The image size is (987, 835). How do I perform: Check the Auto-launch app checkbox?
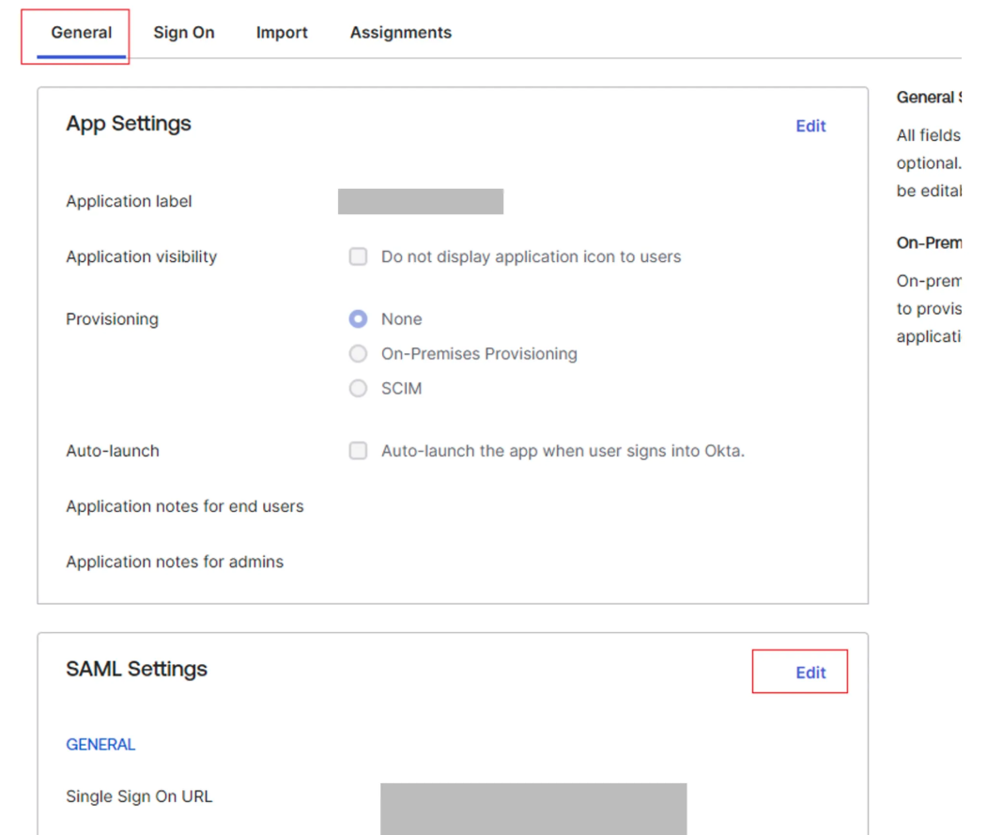pyautogui.click(x=358, y=451)
